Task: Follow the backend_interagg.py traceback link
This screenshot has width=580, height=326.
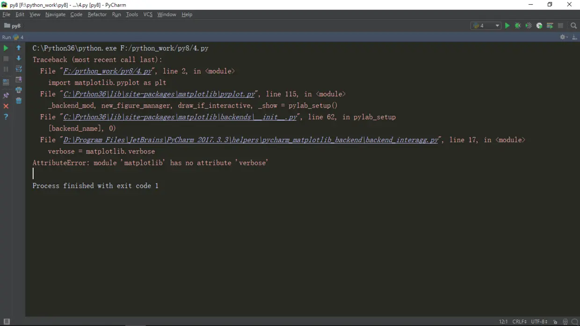Action: click(x=251, y=140)
